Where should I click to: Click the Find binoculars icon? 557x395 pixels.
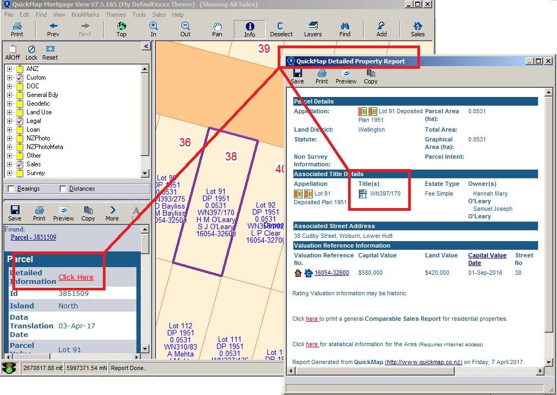(x=345, y=29)
